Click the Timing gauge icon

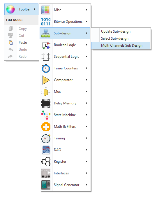click(46, 138)
